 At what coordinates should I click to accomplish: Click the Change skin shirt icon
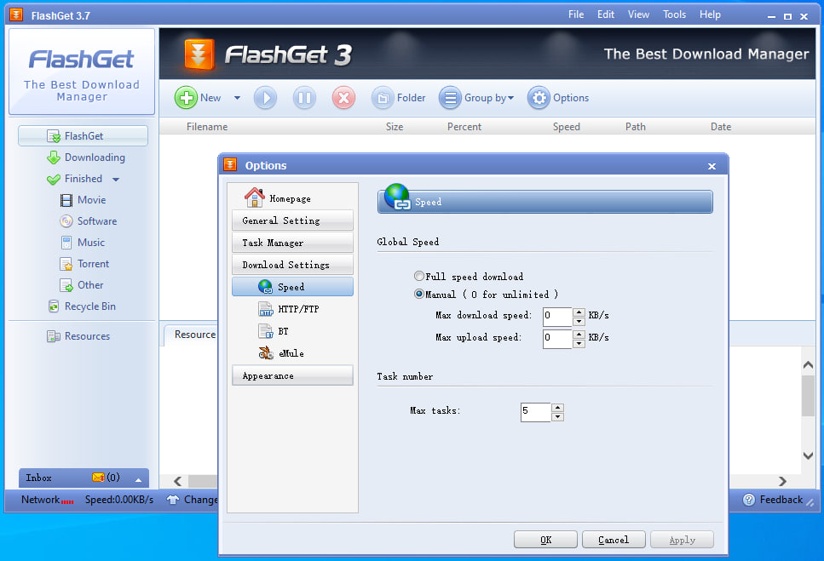173,500
